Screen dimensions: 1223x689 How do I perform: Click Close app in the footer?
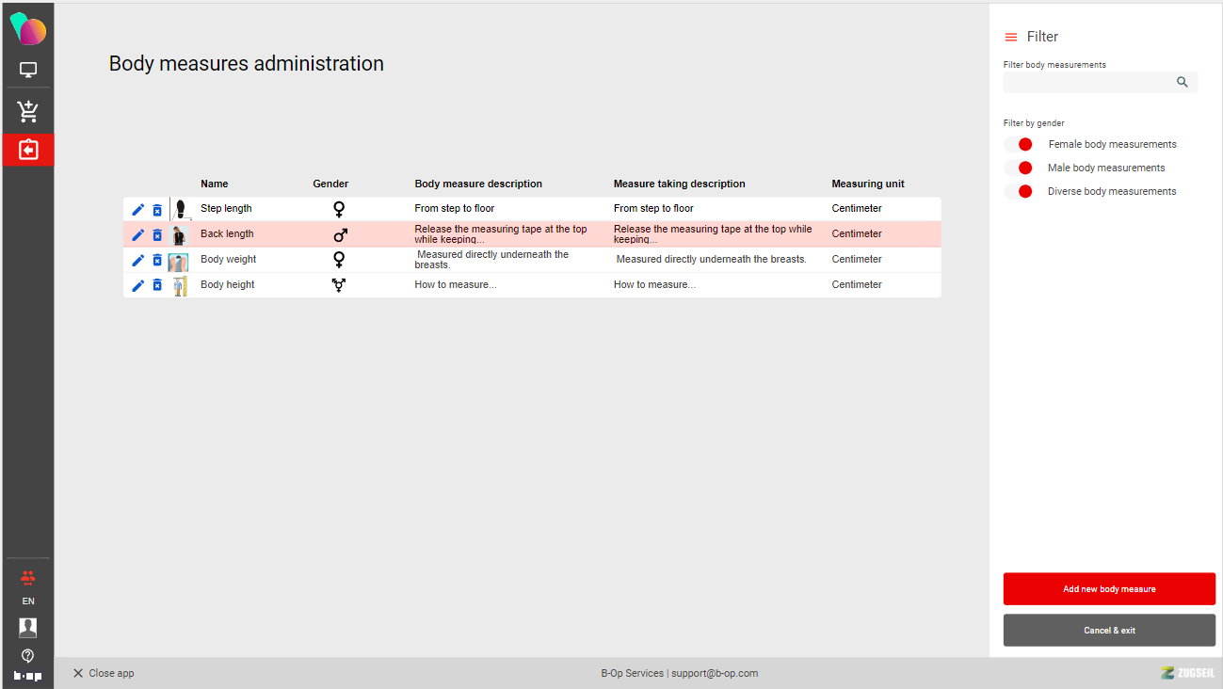[104, 673]
